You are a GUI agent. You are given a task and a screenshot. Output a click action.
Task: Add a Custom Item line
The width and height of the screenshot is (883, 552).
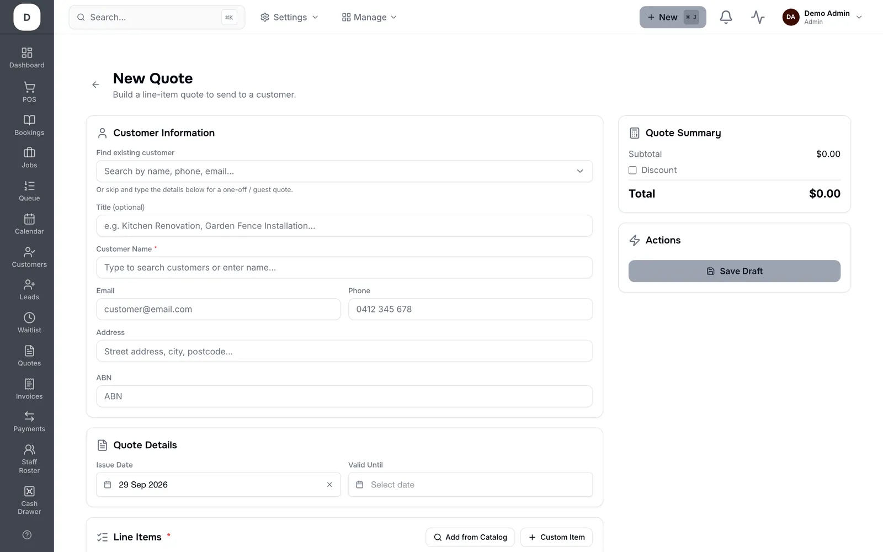pyautogui.click(x=556, y=537)
